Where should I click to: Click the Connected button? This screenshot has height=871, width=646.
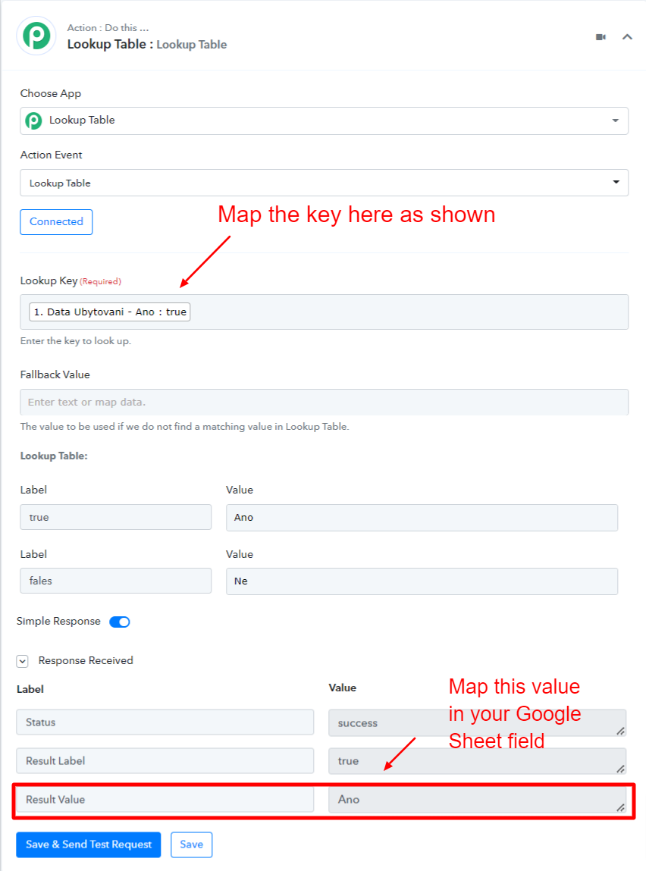pos(56,221)
